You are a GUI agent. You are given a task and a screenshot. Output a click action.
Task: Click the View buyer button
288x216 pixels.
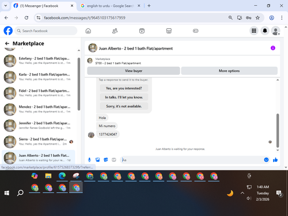click(134, 71)
